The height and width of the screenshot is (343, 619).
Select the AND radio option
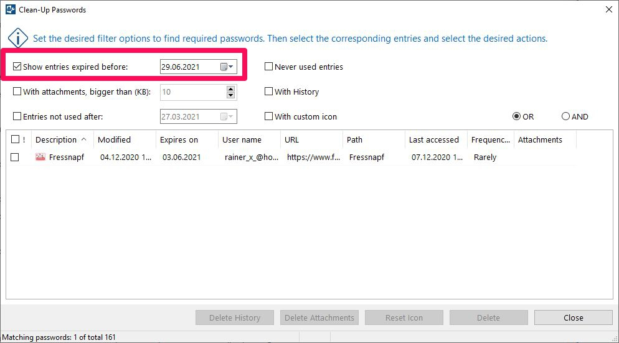(x=565, y=116)
